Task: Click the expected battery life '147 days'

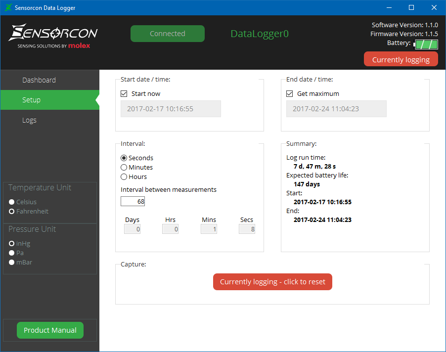Action: (x=307, y=184)
